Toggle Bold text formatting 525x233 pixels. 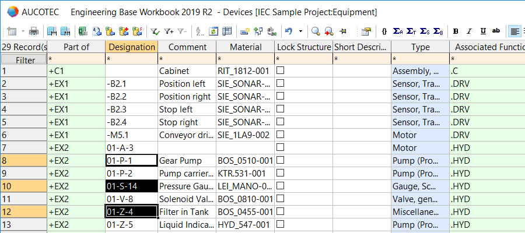tap(456, 31)
